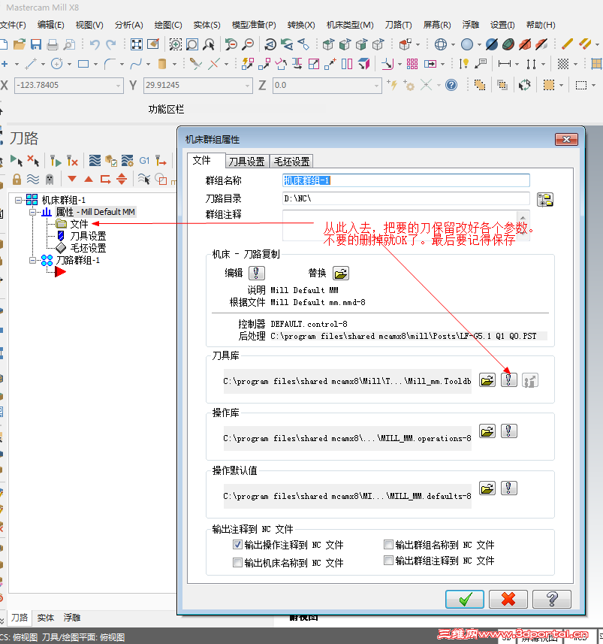Click the blue help question icon
Viewport: 603px width, 644px height.
point(451,85)
